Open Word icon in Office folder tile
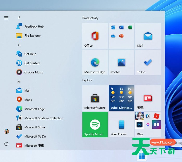 click(x=121, y=28)
